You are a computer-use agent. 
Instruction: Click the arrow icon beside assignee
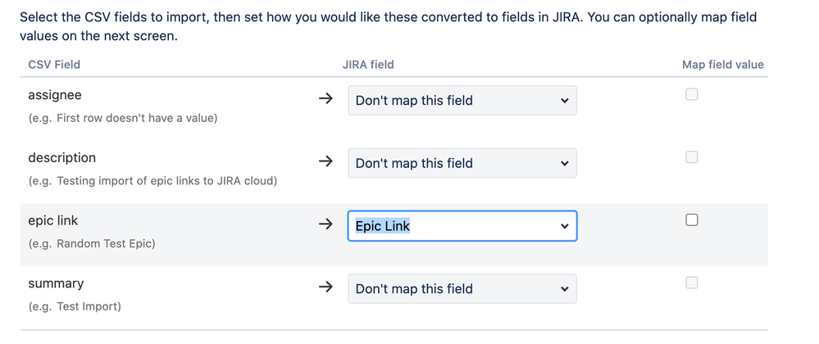tap(325, 99)
